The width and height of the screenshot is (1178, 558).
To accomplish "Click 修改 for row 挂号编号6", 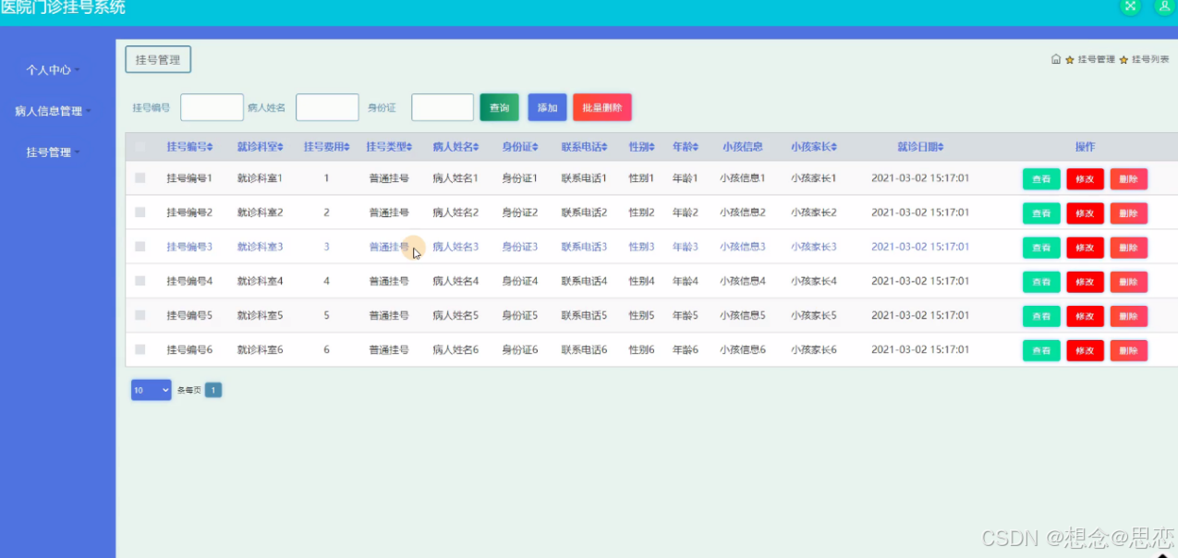I will pyautogui.click(x=1085, y=350).
